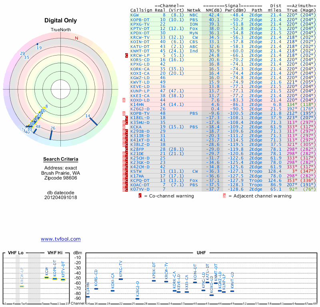Click the Search Criteria heading

coord(60,159)
